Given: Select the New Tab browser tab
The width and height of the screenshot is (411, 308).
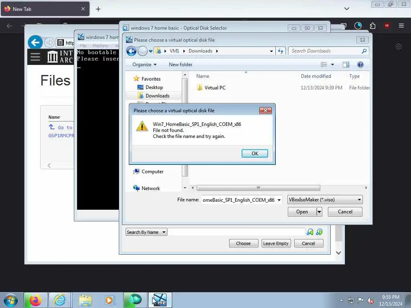Looking at the screenshot, I should pyautogui.click(x=45, y=9).
